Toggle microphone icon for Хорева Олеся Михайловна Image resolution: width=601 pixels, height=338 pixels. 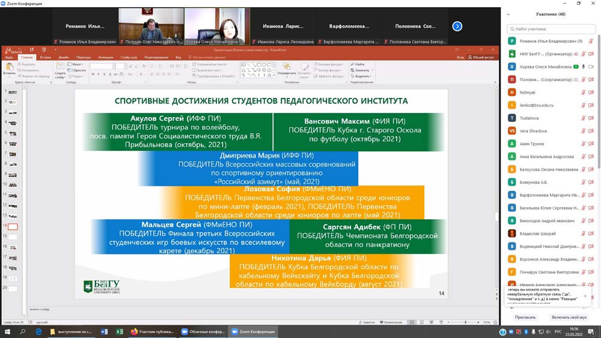coord(583,67)
